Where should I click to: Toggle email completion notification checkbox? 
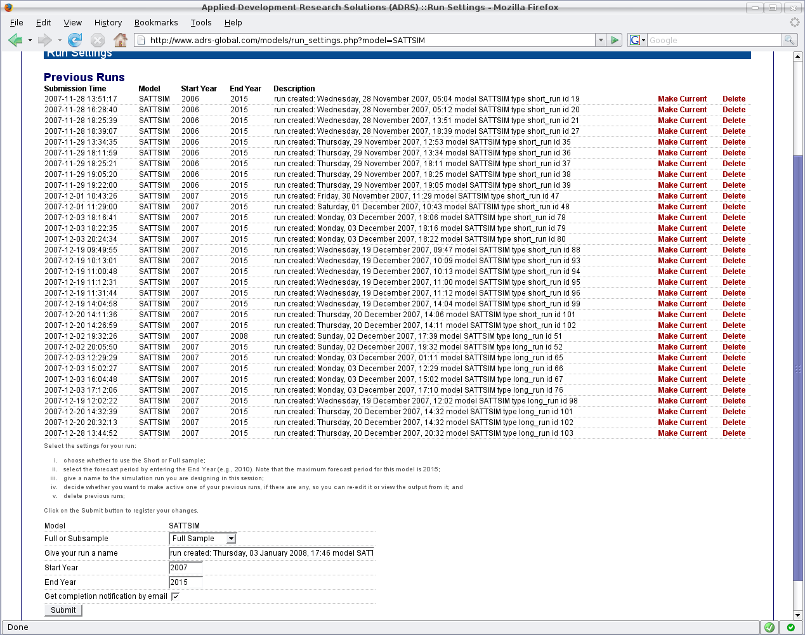point(175,596)
